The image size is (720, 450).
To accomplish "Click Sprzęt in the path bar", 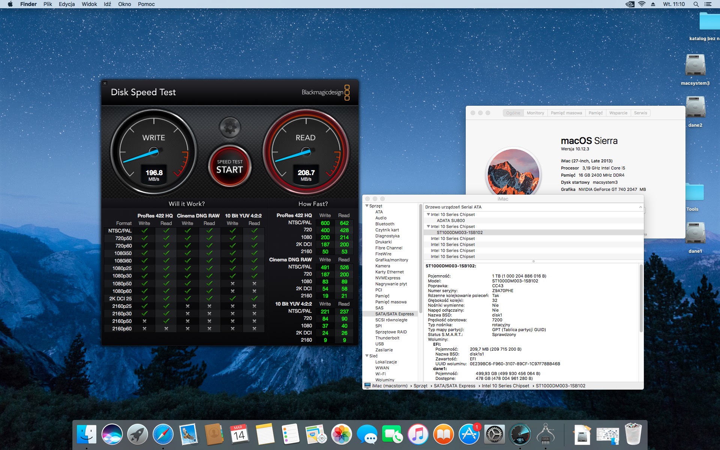I will coord(420,386).
